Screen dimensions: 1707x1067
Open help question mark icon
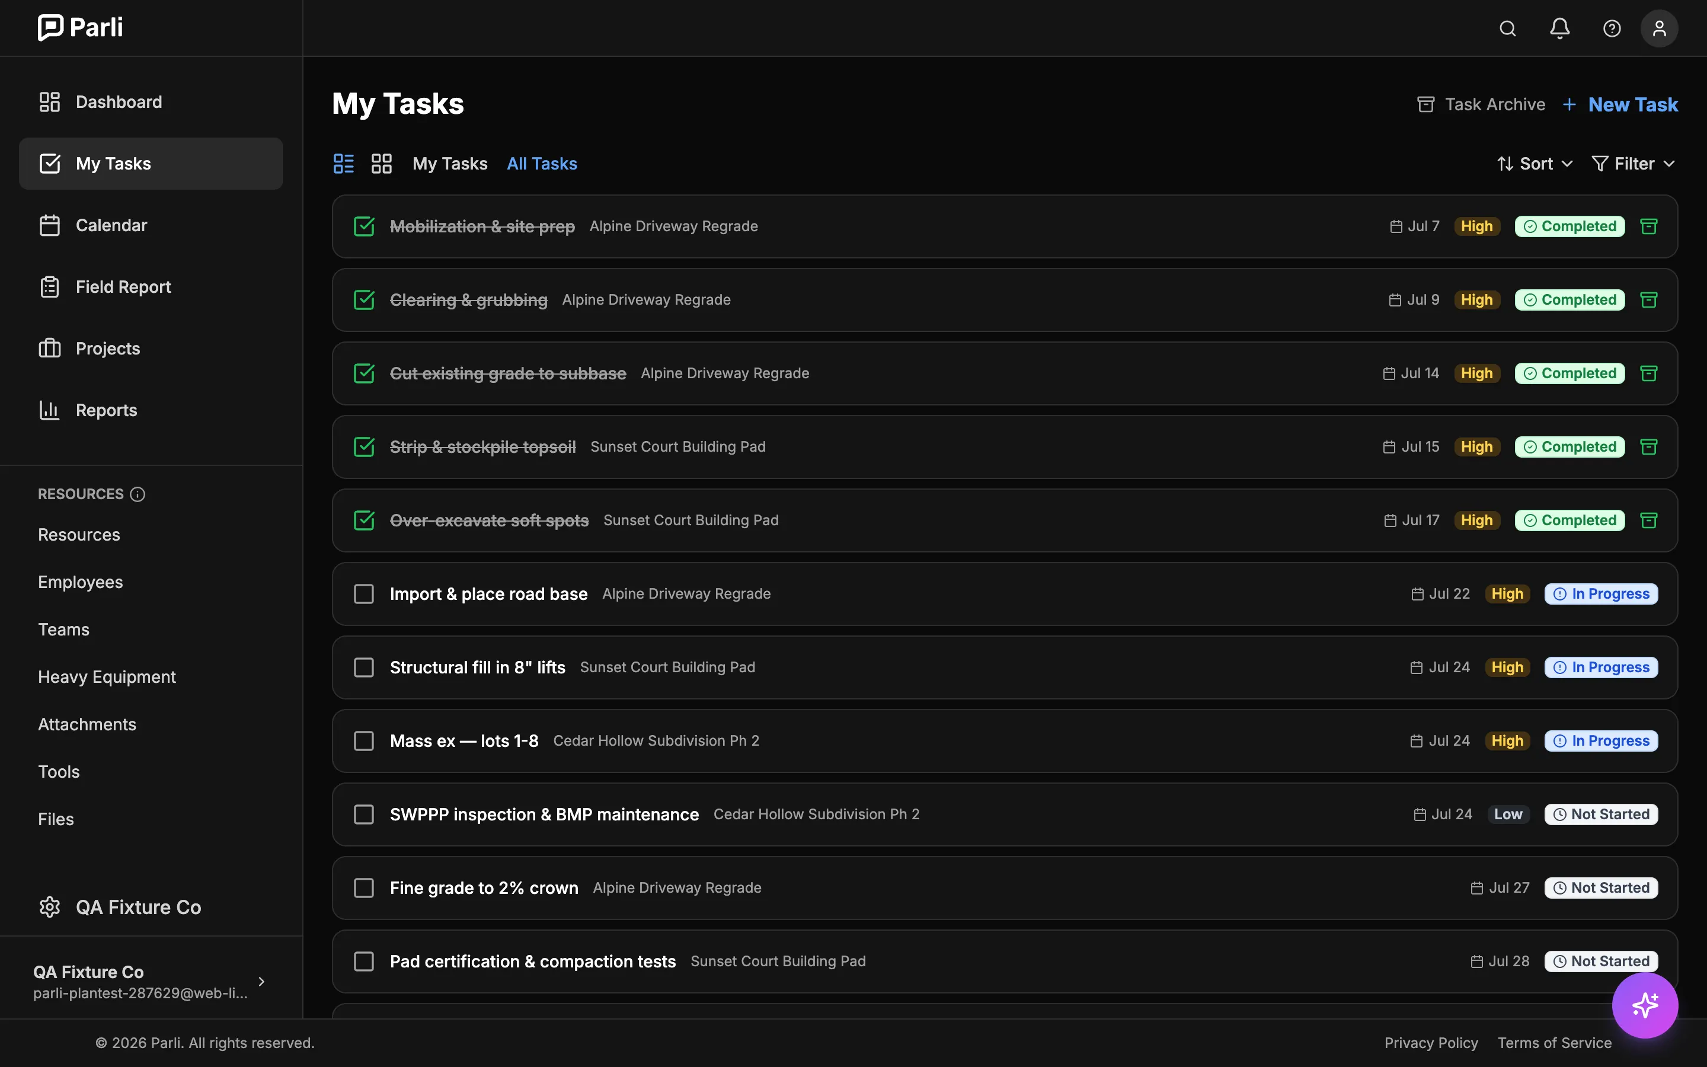click(1612, 28)
